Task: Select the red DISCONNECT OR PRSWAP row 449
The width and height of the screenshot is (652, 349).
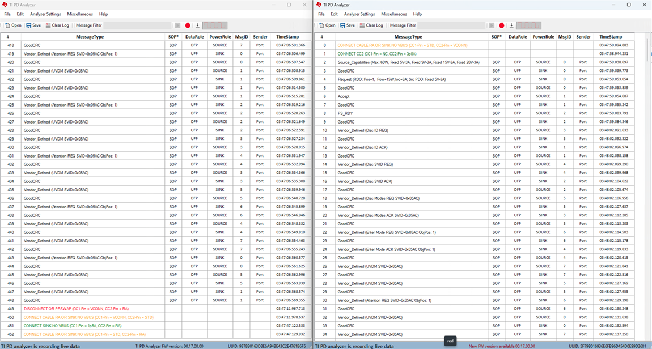Action: click(155, 309)
